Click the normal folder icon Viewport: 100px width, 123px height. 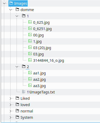pyautogui.click(x=17, y=111)
